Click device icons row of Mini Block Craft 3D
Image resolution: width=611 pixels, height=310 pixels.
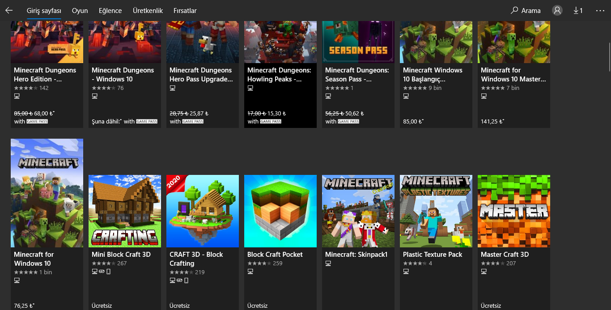point(101,271)
